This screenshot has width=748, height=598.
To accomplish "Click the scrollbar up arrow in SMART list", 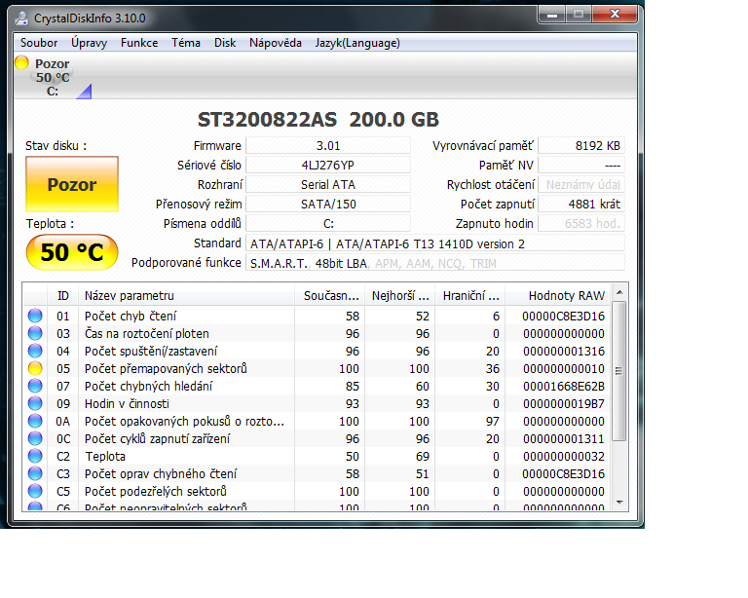I will (x=619, y=292).
